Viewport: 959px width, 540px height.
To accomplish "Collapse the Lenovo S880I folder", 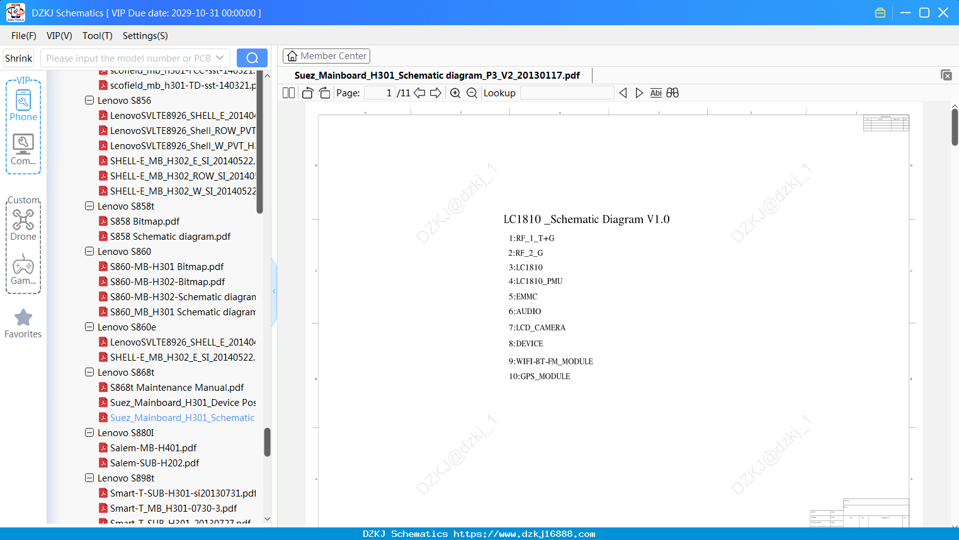I will (x=89, y=432).
